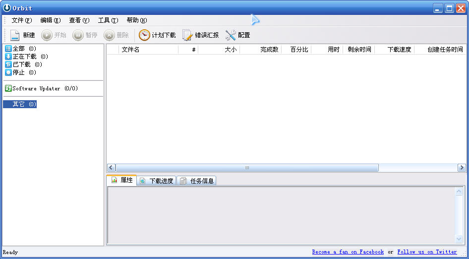Select 正在下载 (0) category
Screen dimensions: 469x259
pyautogui.click(x=26, y=57)
